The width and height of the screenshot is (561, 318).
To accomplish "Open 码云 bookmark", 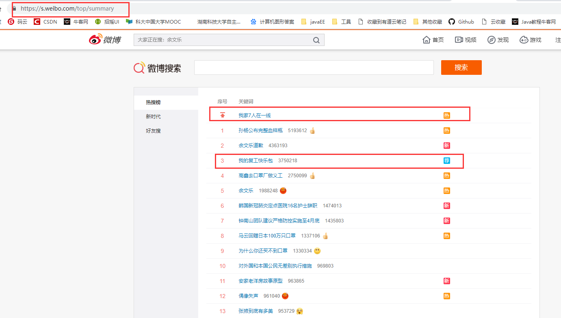I will click(x=17, y=22).
